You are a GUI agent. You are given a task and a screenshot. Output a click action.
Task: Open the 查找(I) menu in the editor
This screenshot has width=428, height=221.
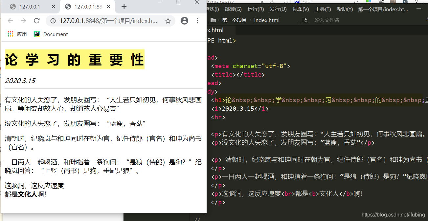(213, 9)
